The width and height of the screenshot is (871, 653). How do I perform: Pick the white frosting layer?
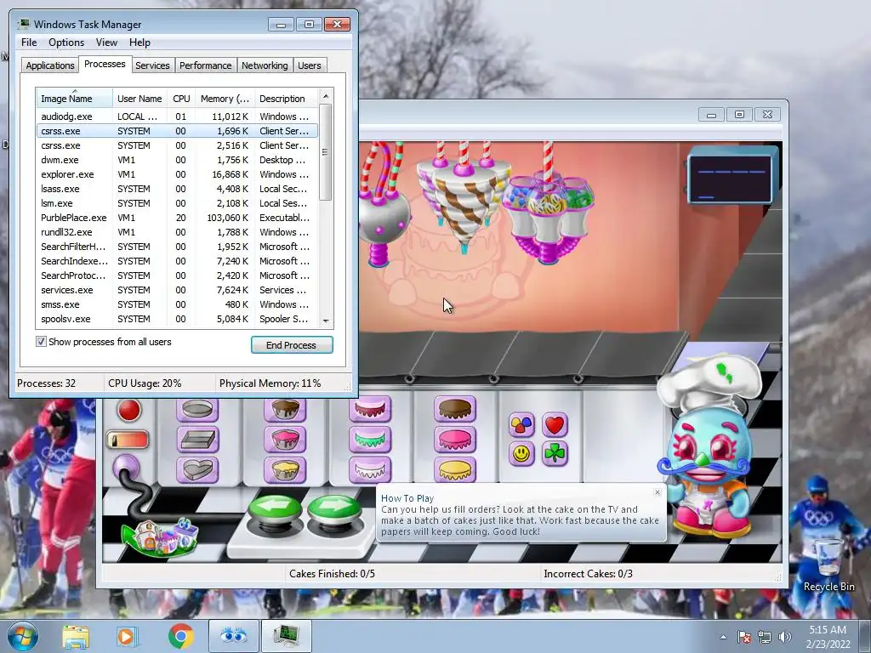point(370,469)
